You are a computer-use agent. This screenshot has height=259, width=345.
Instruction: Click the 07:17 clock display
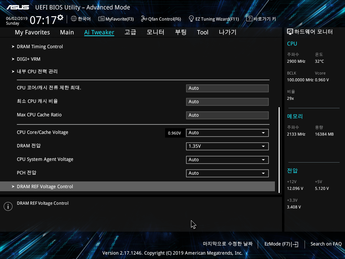(43, 20)
